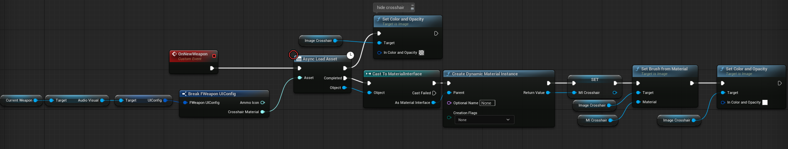Open the white In Color and Opacity swatch

point(765,103)
